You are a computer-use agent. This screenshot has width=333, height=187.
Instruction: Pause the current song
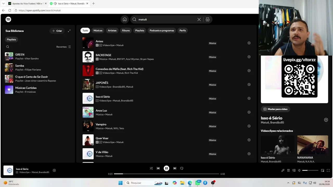click(166, 168)
